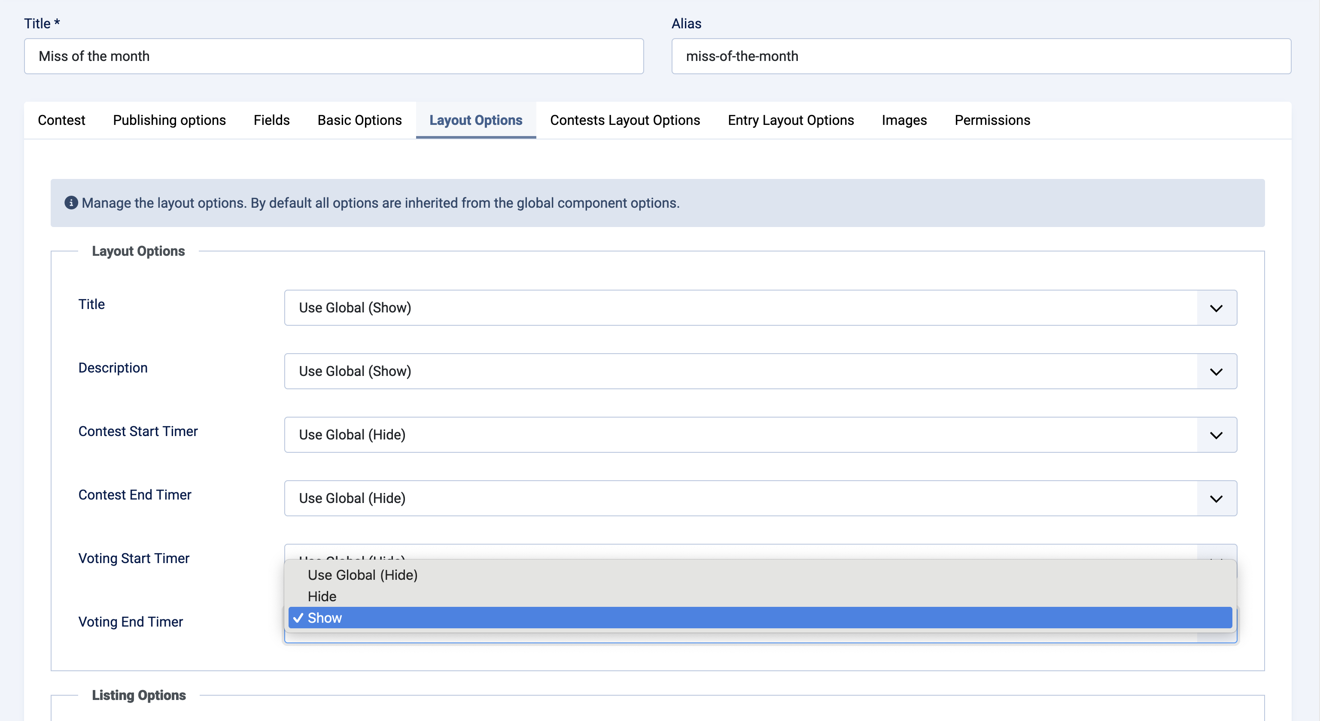Screen dimensions: 1320x721
Task: Click the Title text input field
Action: tap(334, 56)
